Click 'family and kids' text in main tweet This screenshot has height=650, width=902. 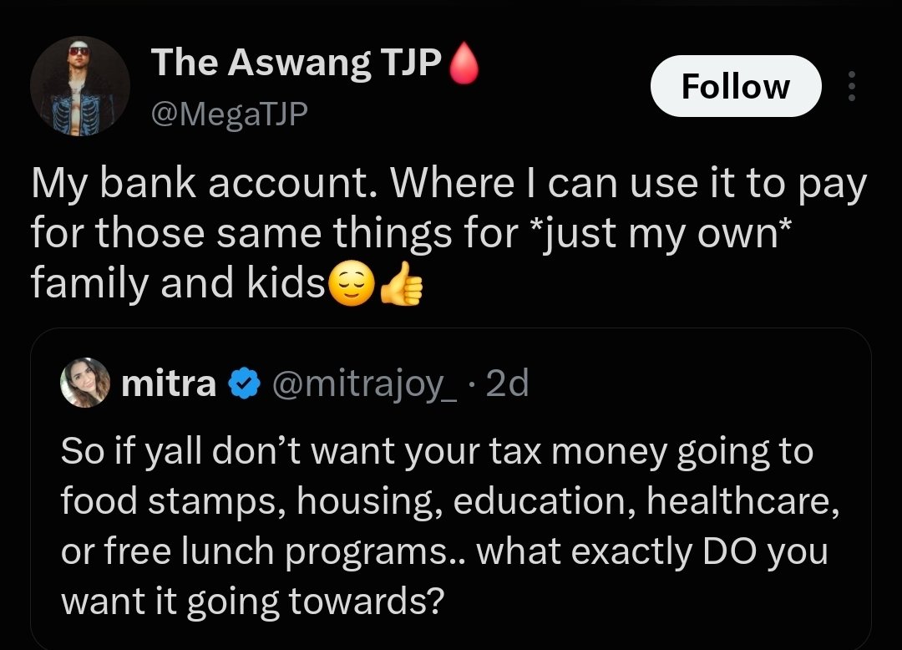[179, 283]
